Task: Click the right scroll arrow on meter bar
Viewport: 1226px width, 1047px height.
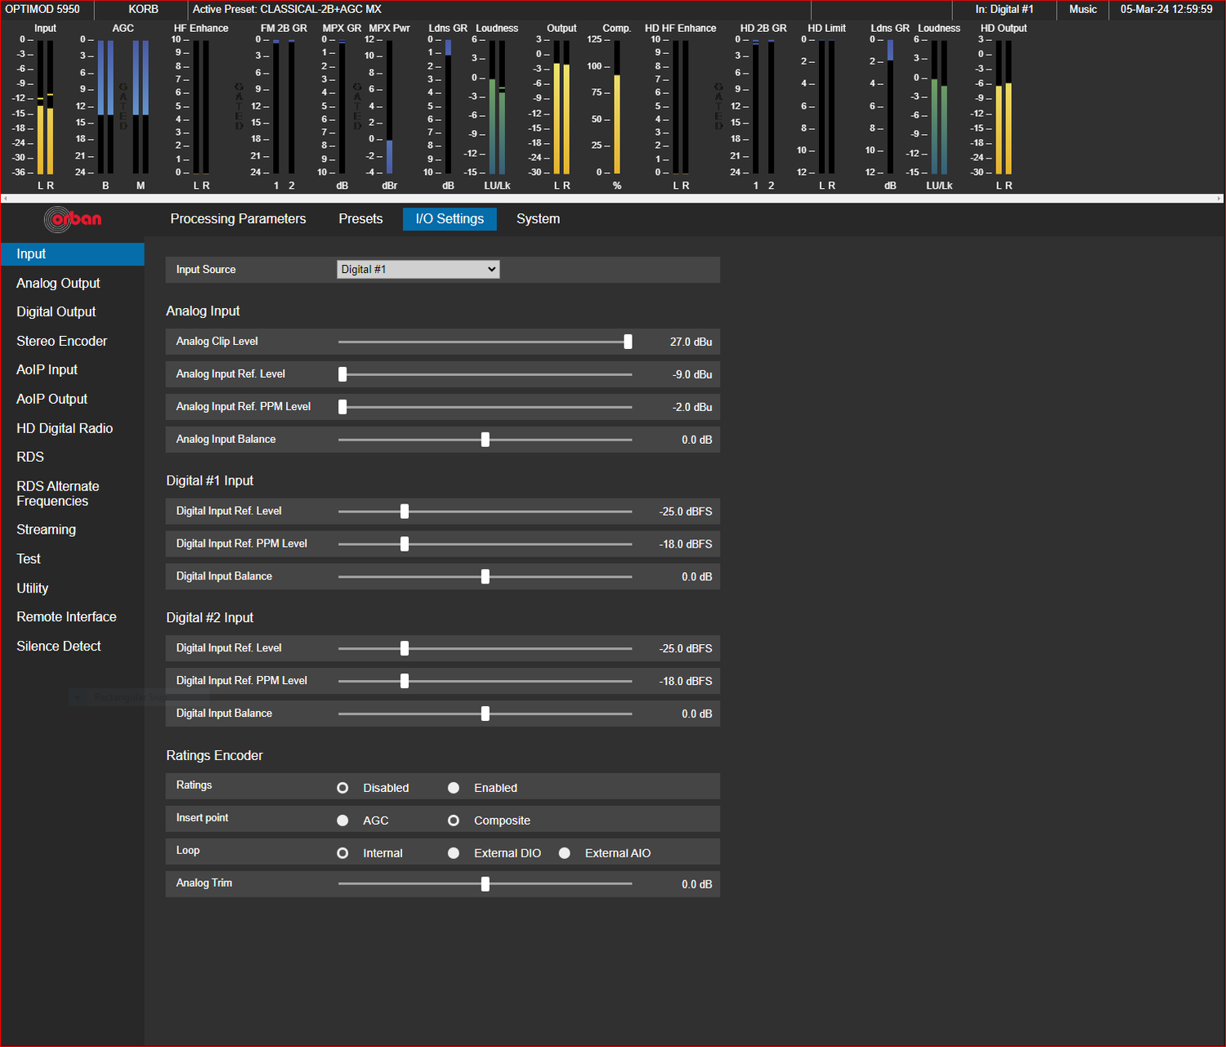Action: click(1219, 199)
